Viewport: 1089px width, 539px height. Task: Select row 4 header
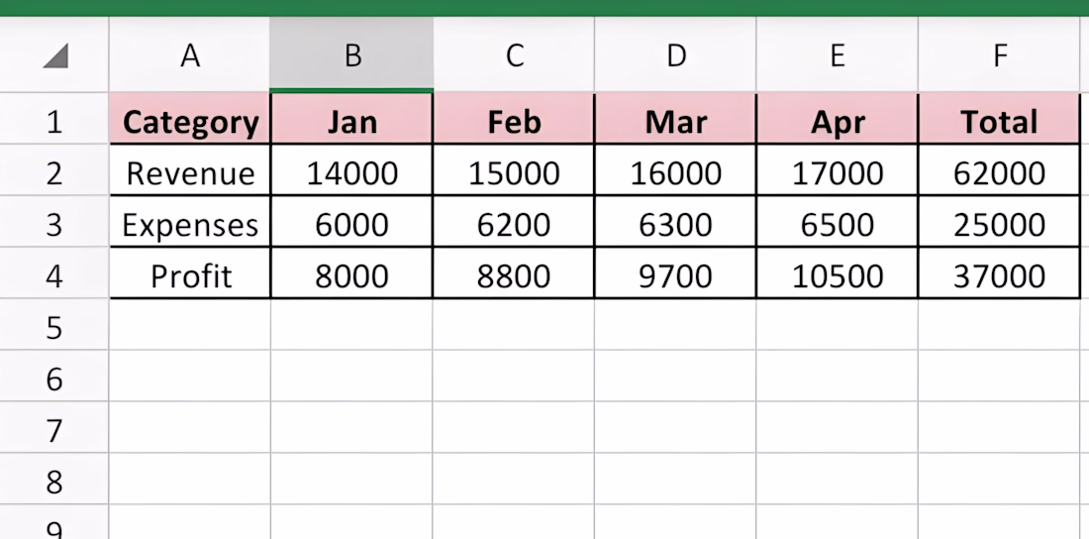click(54, 276)
